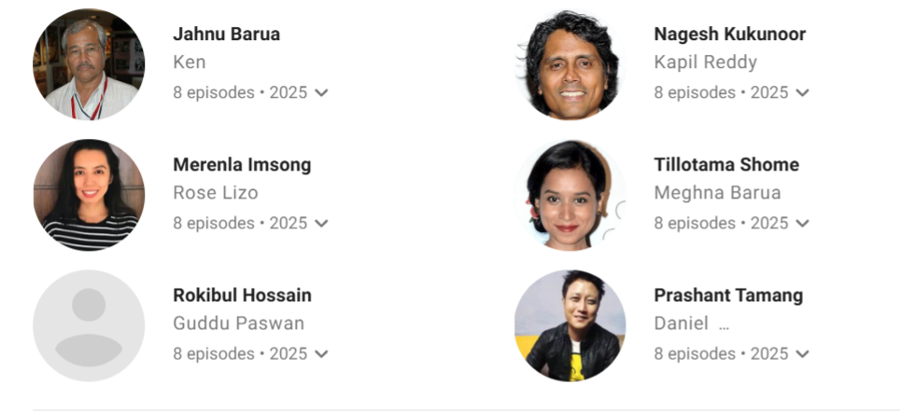Show Tillotama Shome's episodes via chevron

tap(803, 224)
